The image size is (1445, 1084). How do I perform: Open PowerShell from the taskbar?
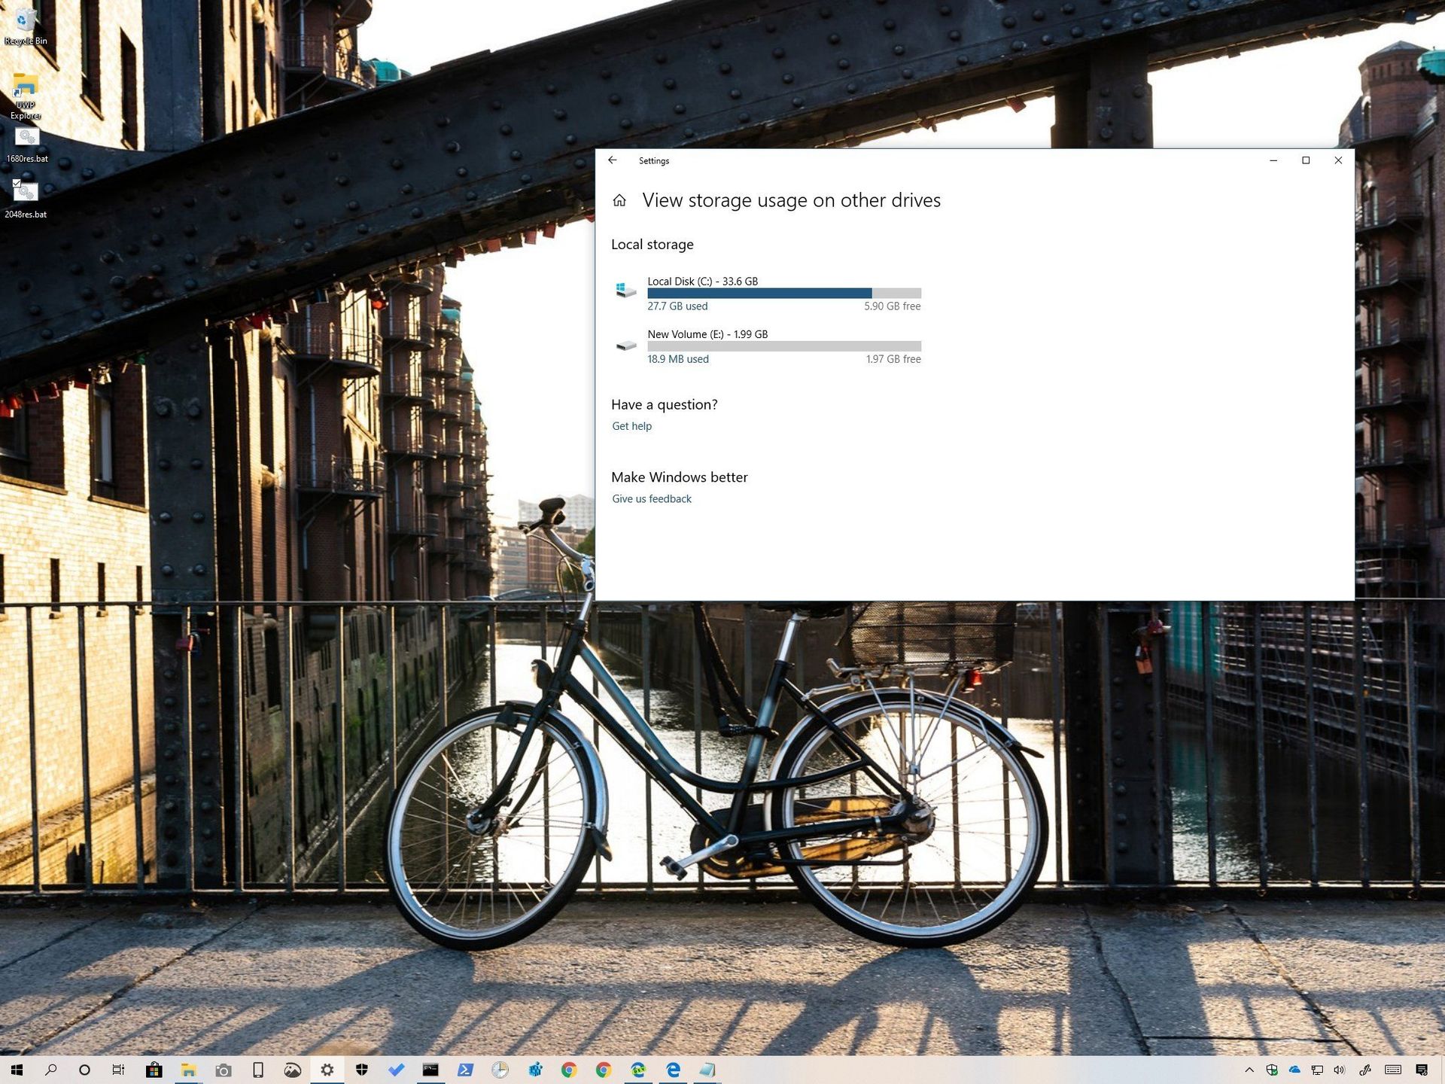point(465,1069)
